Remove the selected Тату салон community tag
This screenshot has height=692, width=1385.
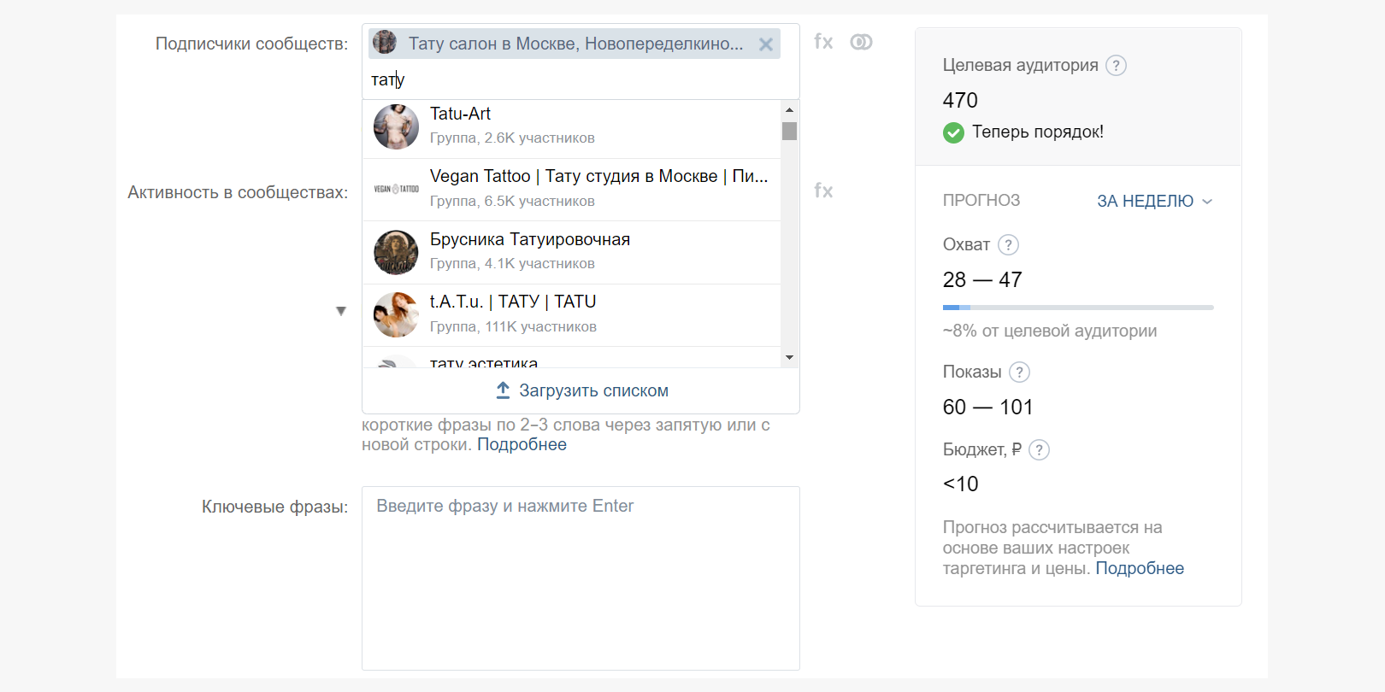click(x=765, y=44)
